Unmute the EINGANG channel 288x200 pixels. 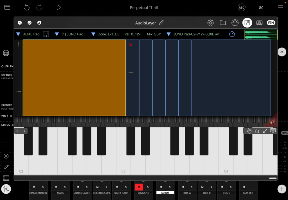coord(139,187)
